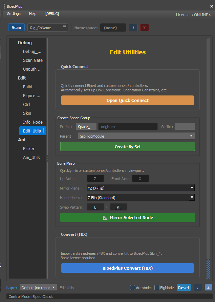Viewport: 215px width, 302px height.
Task: Click the Create By Sel button
Action: pyautogui.click(x=128, y=146)
